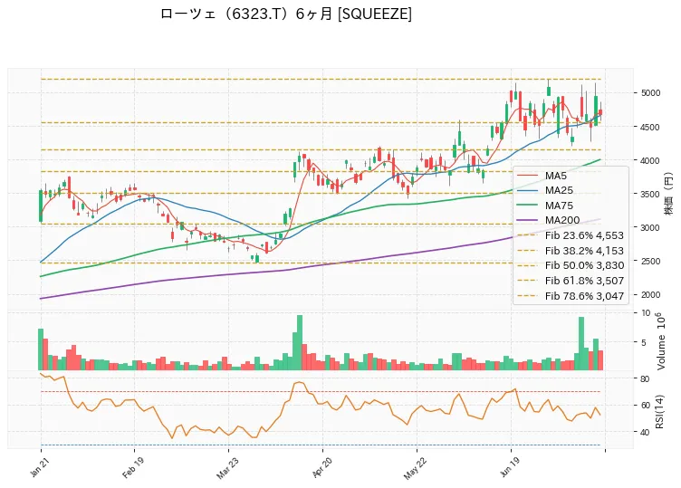Click the Fib 38.2% 4,153 legend entry

[x=571, y=251]
